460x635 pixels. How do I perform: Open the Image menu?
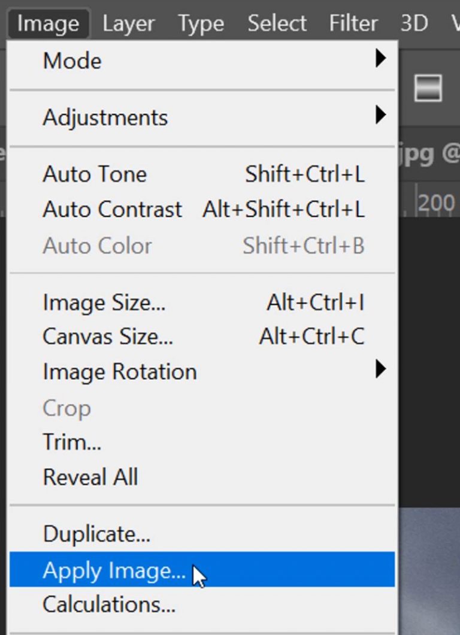pyautogui.click(x=48, y=23)
